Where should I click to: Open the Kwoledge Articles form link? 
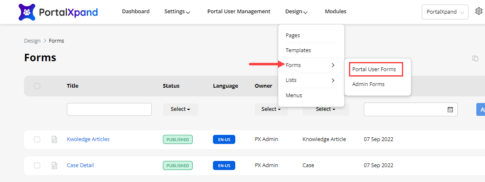(x=88, y=139)
